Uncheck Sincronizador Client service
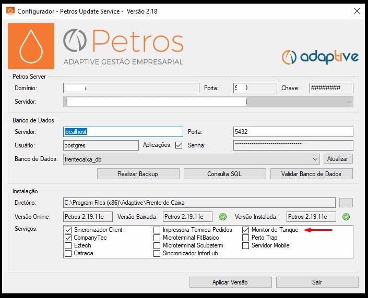Image resolution: width=368 pixels, height=298 pixels. pos(68,230)
